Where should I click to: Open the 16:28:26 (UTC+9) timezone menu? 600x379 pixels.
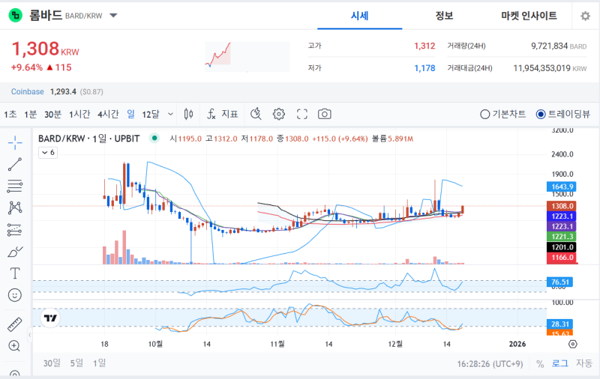coord(490,364)
